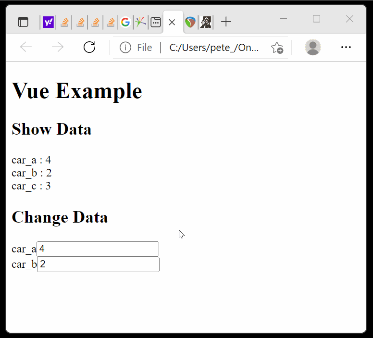Image resolution: width=373 pixels, height=338 pixels.
Task: Switch to the Yahoo tab
Action: pos(48,23)
